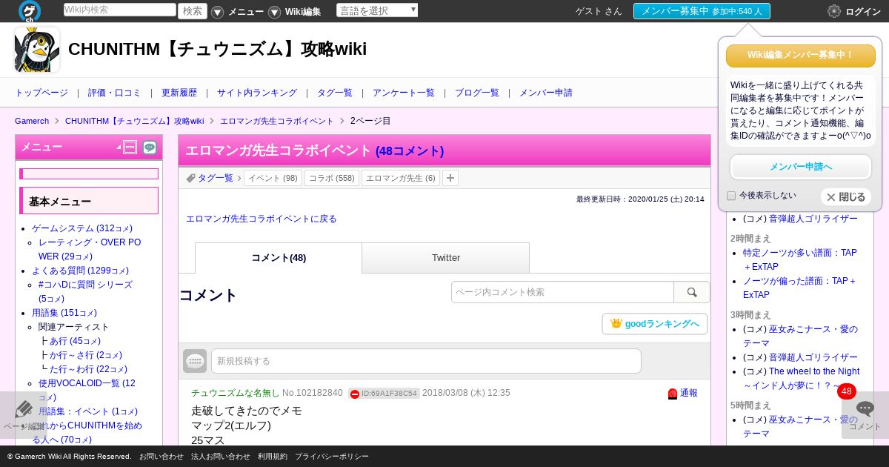Screen dimensions: 889x467
Task: Open ゲームシステム (312コメ) sidebar link
Action: (82, 228)
